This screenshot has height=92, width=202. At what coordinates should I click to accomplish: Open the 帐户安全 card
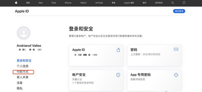pos(96,80)
